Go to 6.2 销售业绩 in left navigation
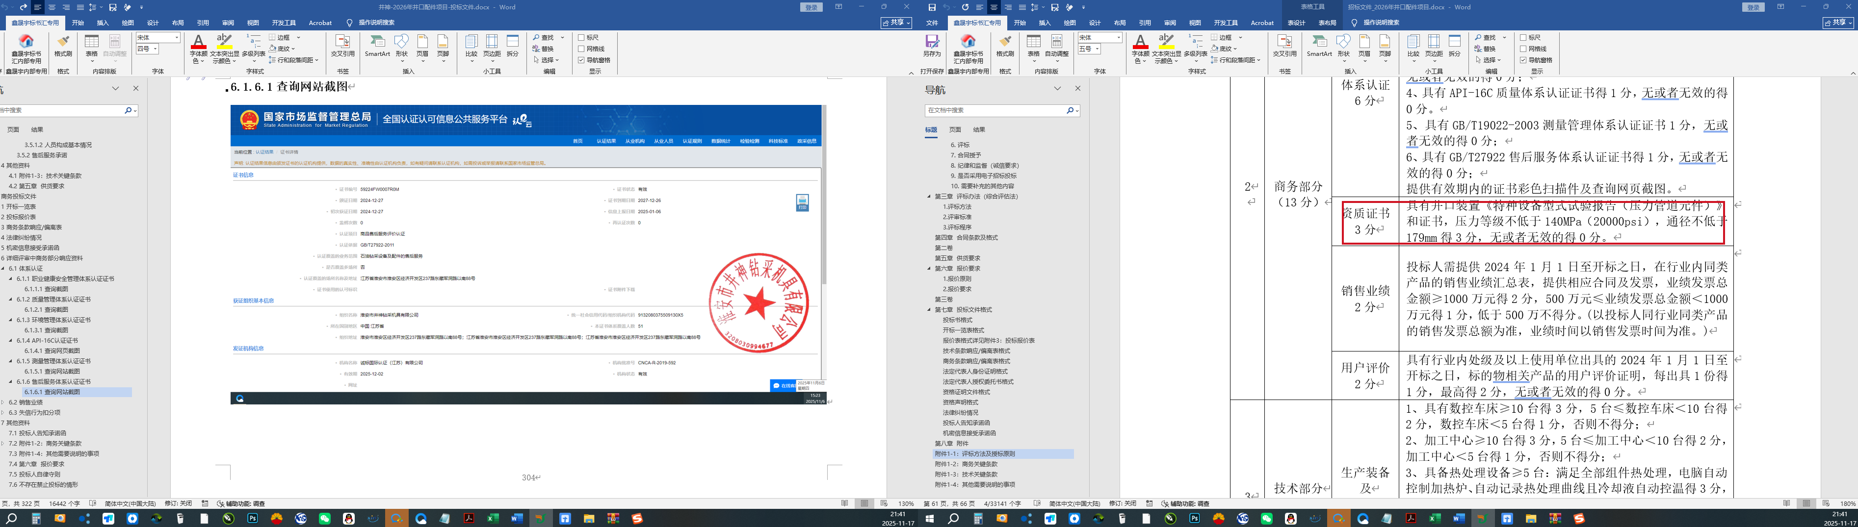 [26, 402]
